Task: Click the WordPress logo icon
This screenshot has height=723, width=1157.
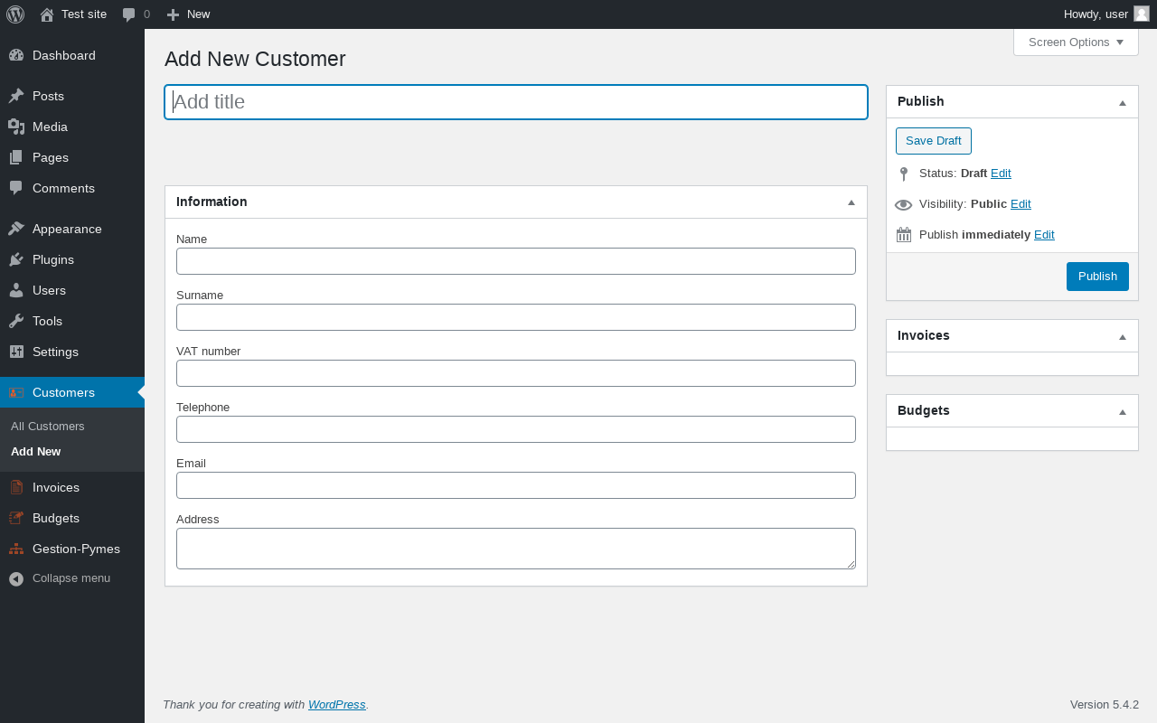Action: (x=15, y=14)
